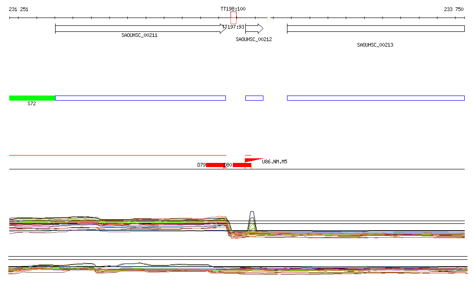
Task: Select the SAOUHSC_00212 gene arrow
Action: [254, 29]
